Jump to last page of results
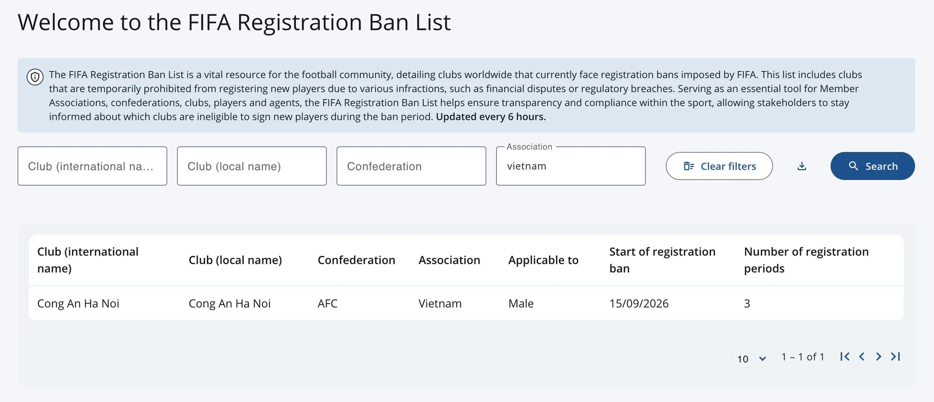Viewport: 934px width, 402px height. tap(895, 356)
